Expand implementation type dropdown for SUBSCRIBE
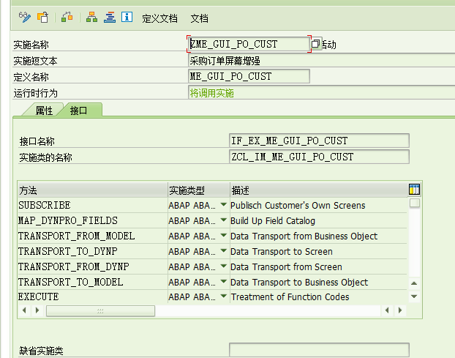The height and width of the screenshot is (358, 455). pyautogui.click(x=223, y=205)
